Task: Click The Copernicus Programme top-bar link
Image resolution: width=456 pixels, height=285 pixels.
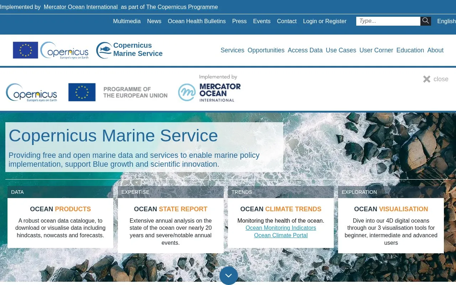Action: click(182, 7)
